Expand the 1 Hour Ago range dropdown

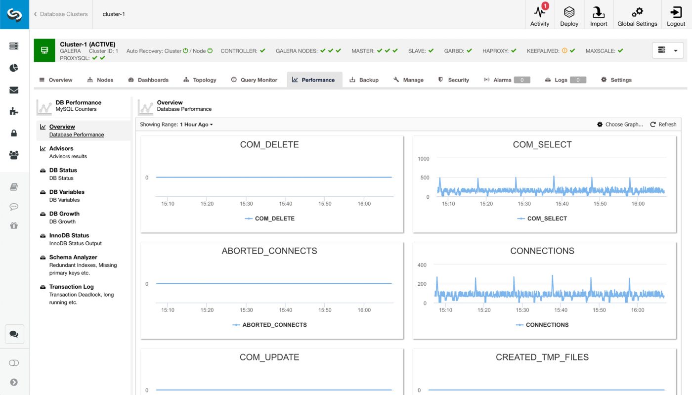coord(196,125)
